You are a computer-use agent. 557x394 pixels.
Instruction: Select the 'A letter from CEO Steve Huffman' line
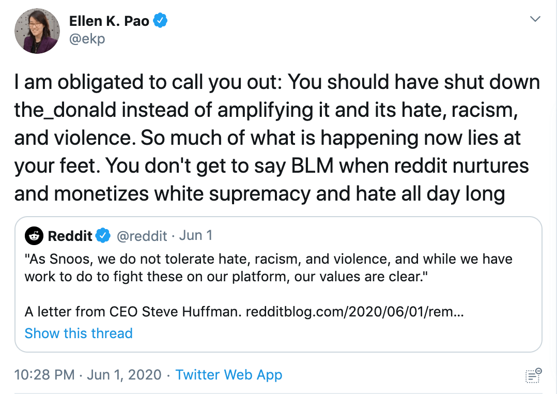pyautogui.click(x=133, y=312)
